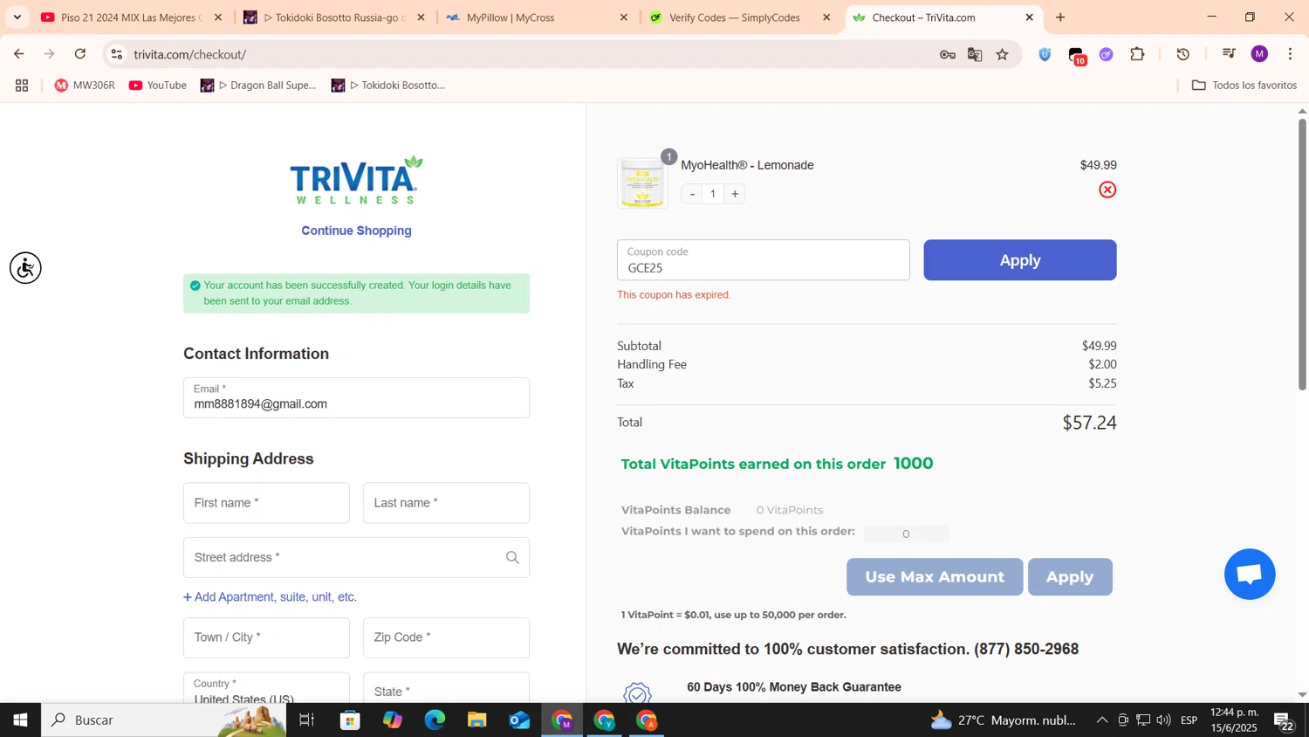Open the notification center icon
The image size is (1309, 737).
click(1284, 721)
